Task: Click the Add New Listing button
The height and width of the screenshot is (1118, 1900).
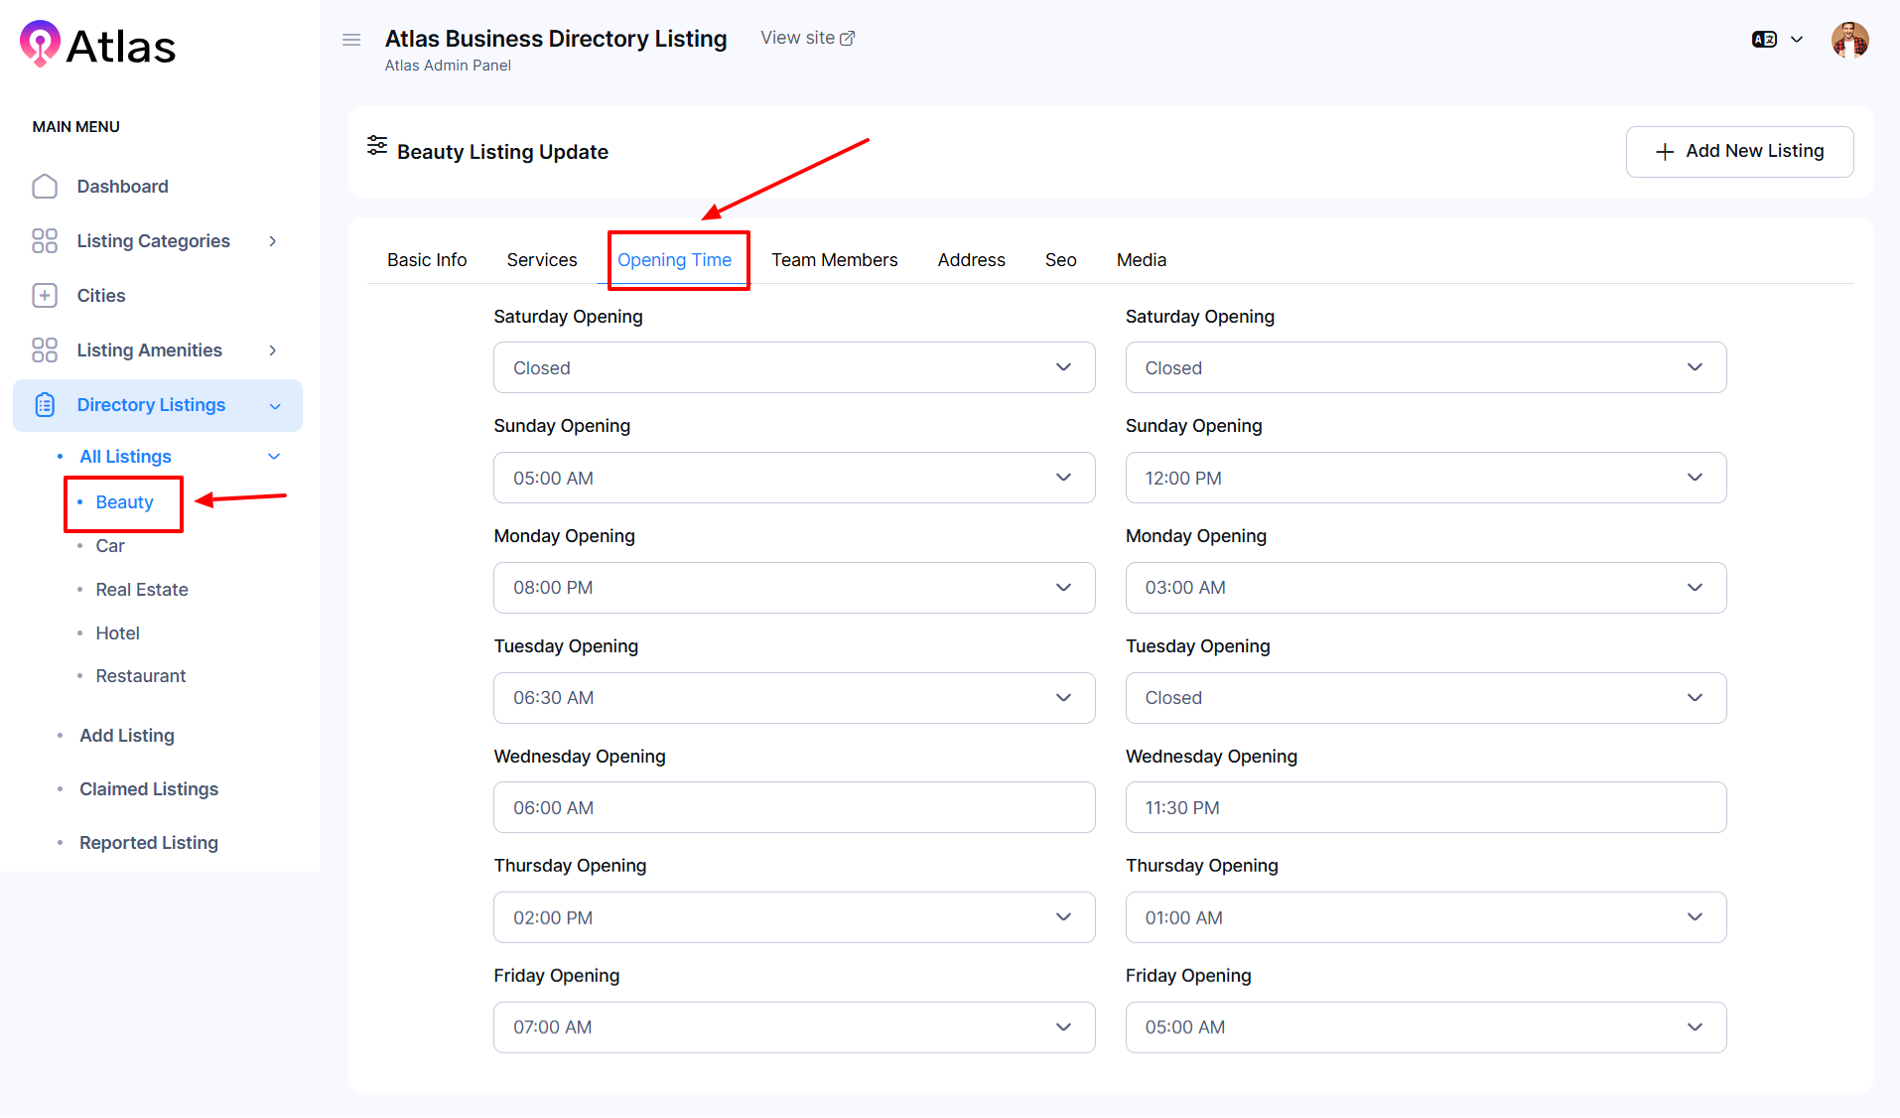Action: coord(1739,152)
